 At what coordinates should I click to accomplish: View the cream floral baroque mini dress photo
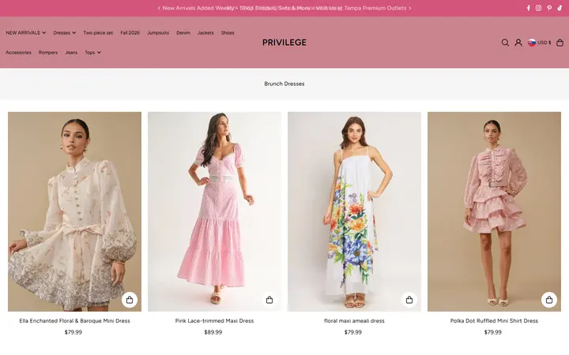(74, 211)
